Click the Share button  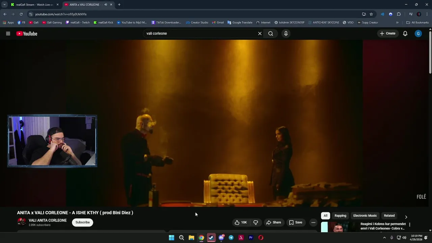(274, 222)
